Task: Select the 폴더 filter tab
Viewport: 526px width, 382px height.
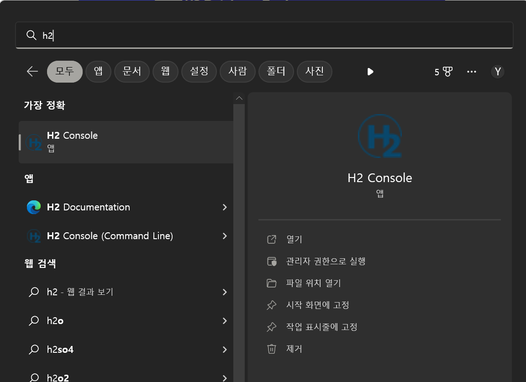Action: point(276,72)
